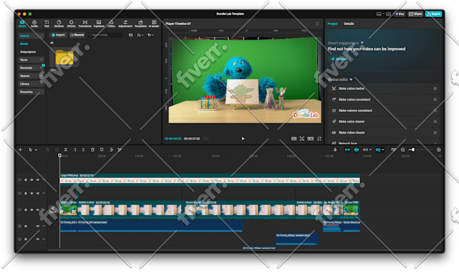
Task: Expand the Import dropdown in sidebar
Action: coord(41,36)
